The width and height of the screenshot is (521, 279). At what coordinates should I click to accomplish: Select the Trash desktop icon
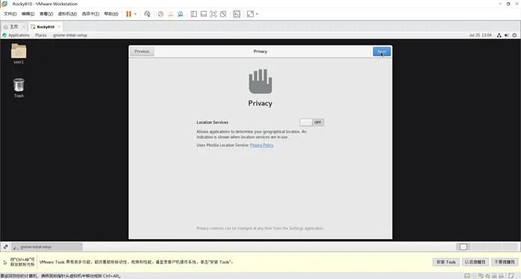point(19,88)
